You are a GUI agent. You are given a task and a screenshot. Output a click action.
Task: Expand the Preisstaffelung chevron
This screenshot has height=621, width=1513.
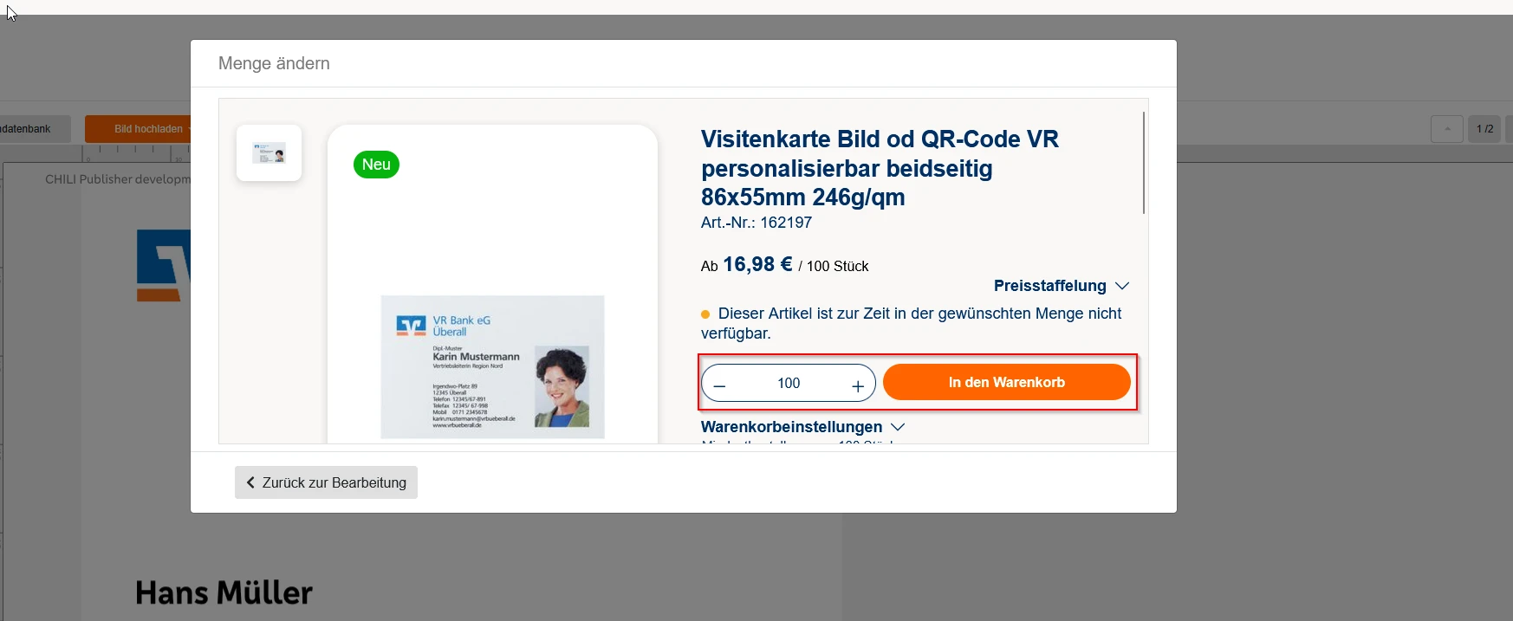coord(1122,286)
